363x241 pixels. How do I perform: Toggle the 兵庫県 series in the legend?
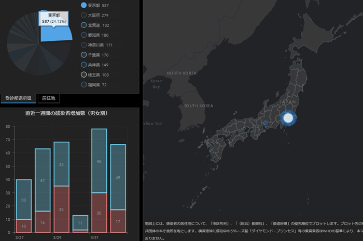[84, 65]
